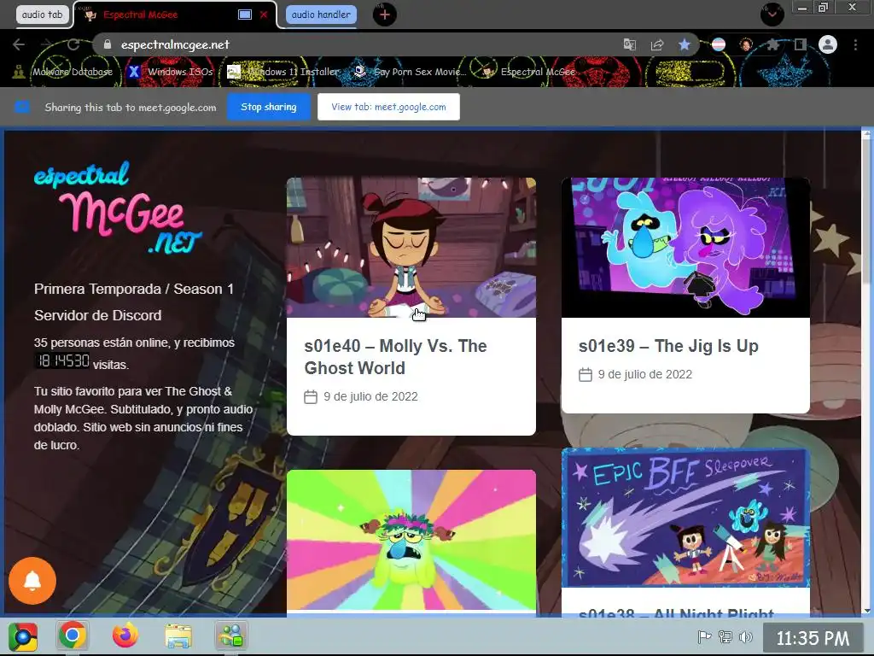The width and height of the screenshot is (874, 656).
Task: Open 's01e39 – The Jig Is Up' title
Action: [668, 346]
